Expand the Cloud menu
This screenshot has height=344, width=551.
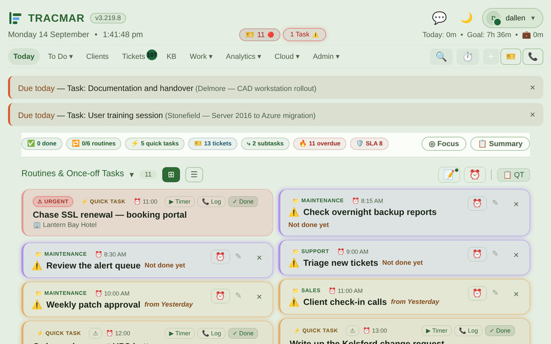click(287, 57)
